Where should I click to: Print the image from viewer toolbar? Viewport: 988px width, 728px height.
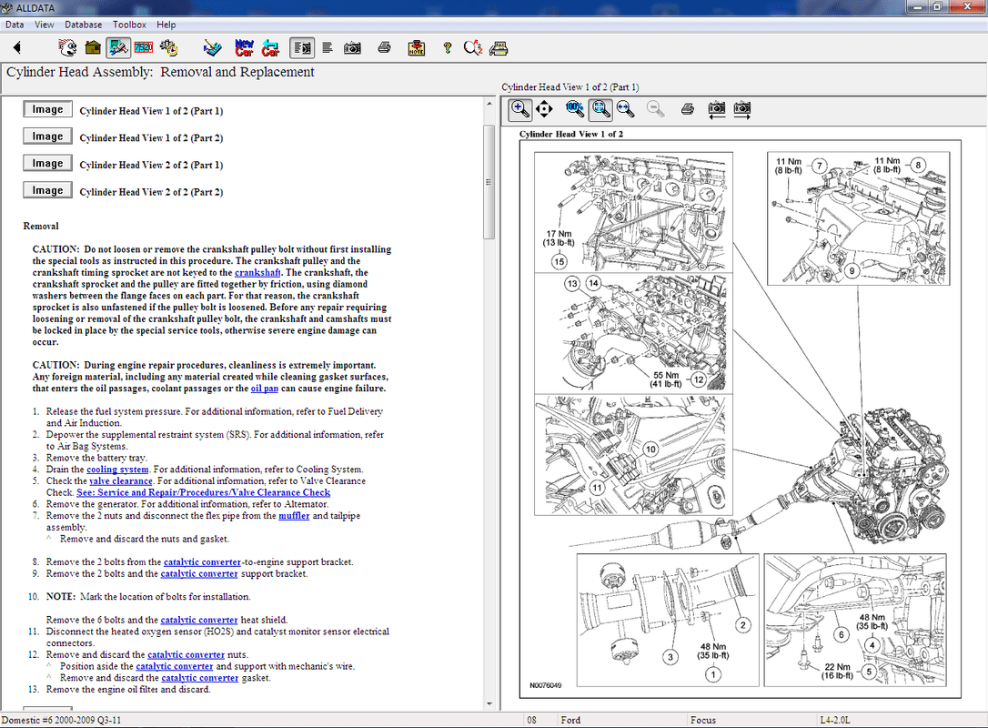click(x=688, y=109)
